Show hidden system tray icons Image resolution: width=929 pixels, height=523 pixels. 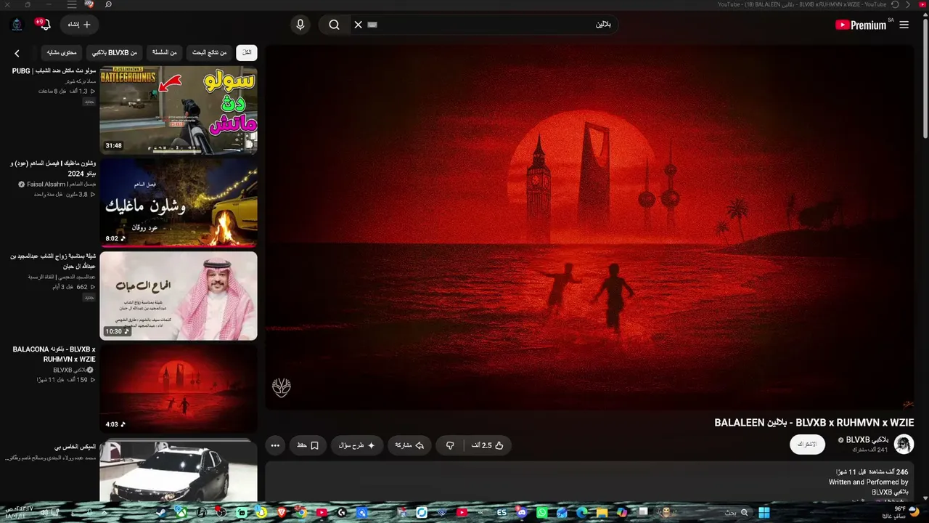click(x=105, y=513)
